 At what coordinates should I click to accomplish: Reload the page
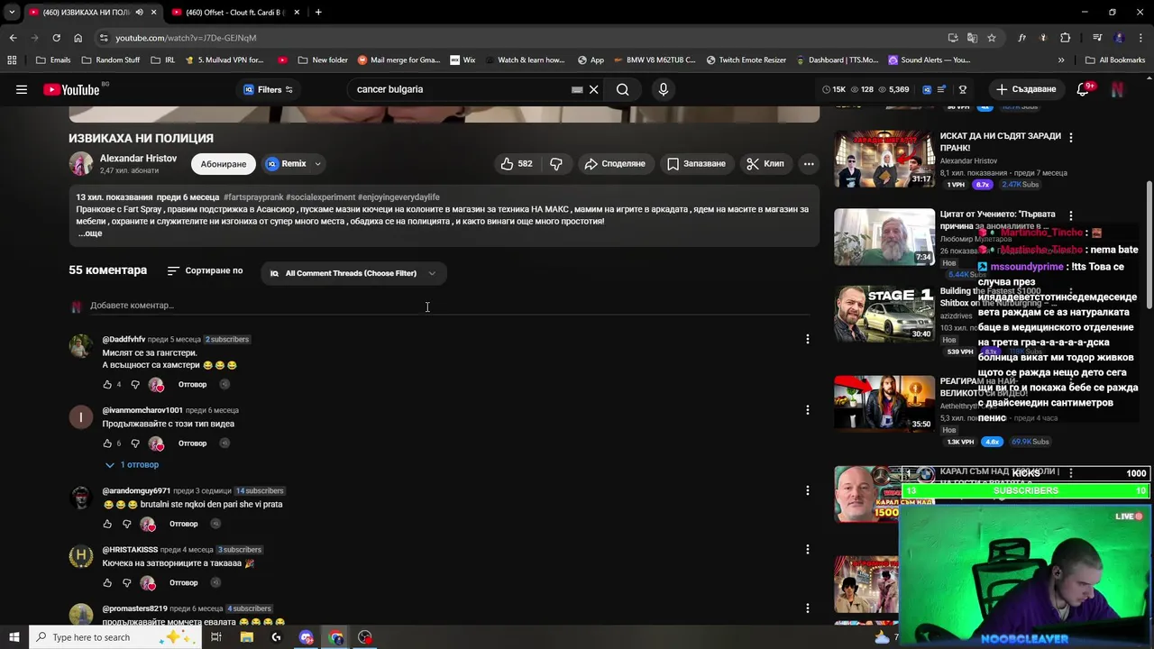coord(56,38)
